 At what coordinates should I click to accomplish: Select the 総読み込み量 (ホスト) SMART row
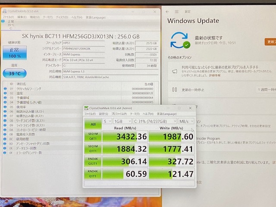43,112
